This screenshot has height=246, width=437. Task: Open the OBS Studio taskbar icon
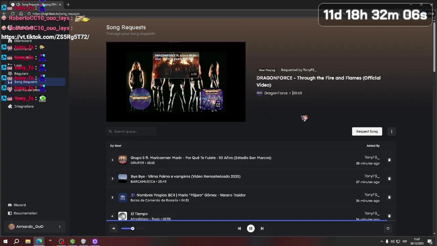point(61,242)
